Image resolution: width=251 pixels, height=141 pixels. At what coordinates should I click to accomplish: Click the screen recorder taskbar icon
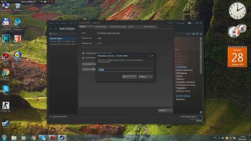click(x=53, y=138)
